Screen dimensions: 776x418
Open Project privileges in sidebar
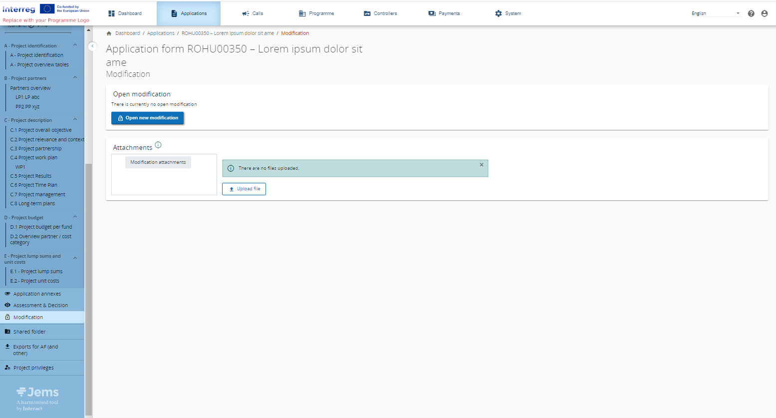coord(33,368)
